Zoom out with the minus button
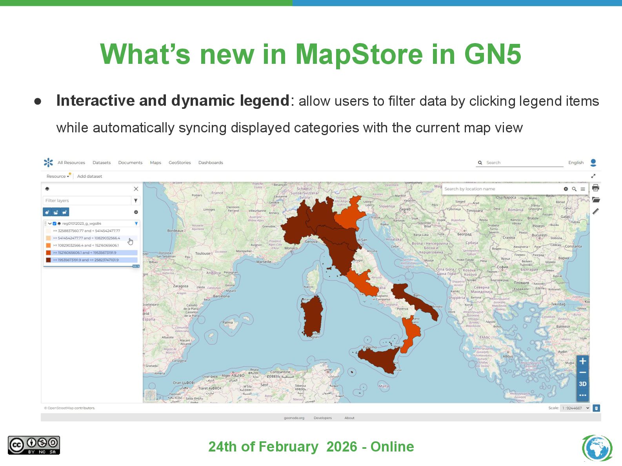 [x=583, y=372]
